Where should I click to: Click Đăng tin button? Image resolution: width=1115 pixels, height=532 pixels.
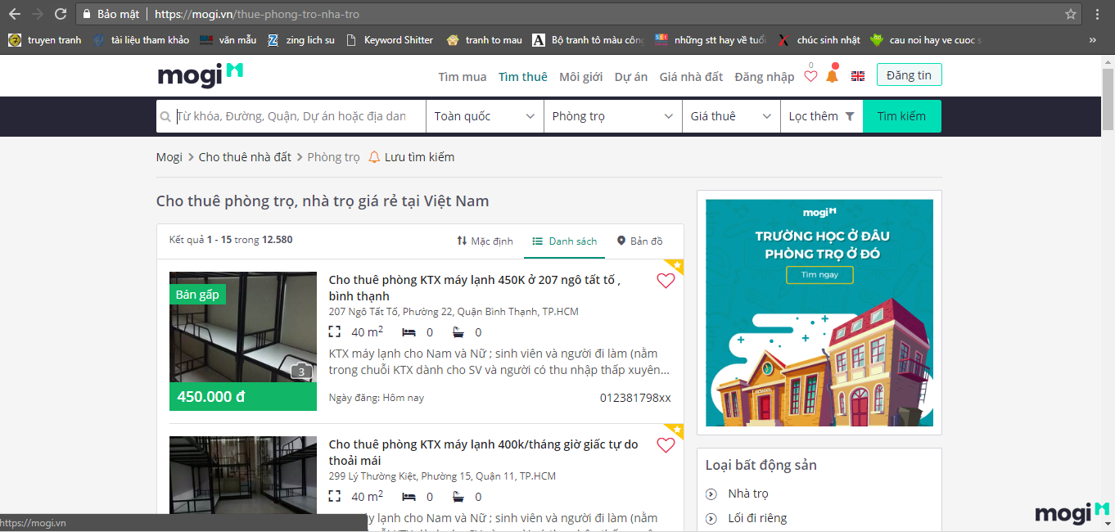click(x=909, y=74)
